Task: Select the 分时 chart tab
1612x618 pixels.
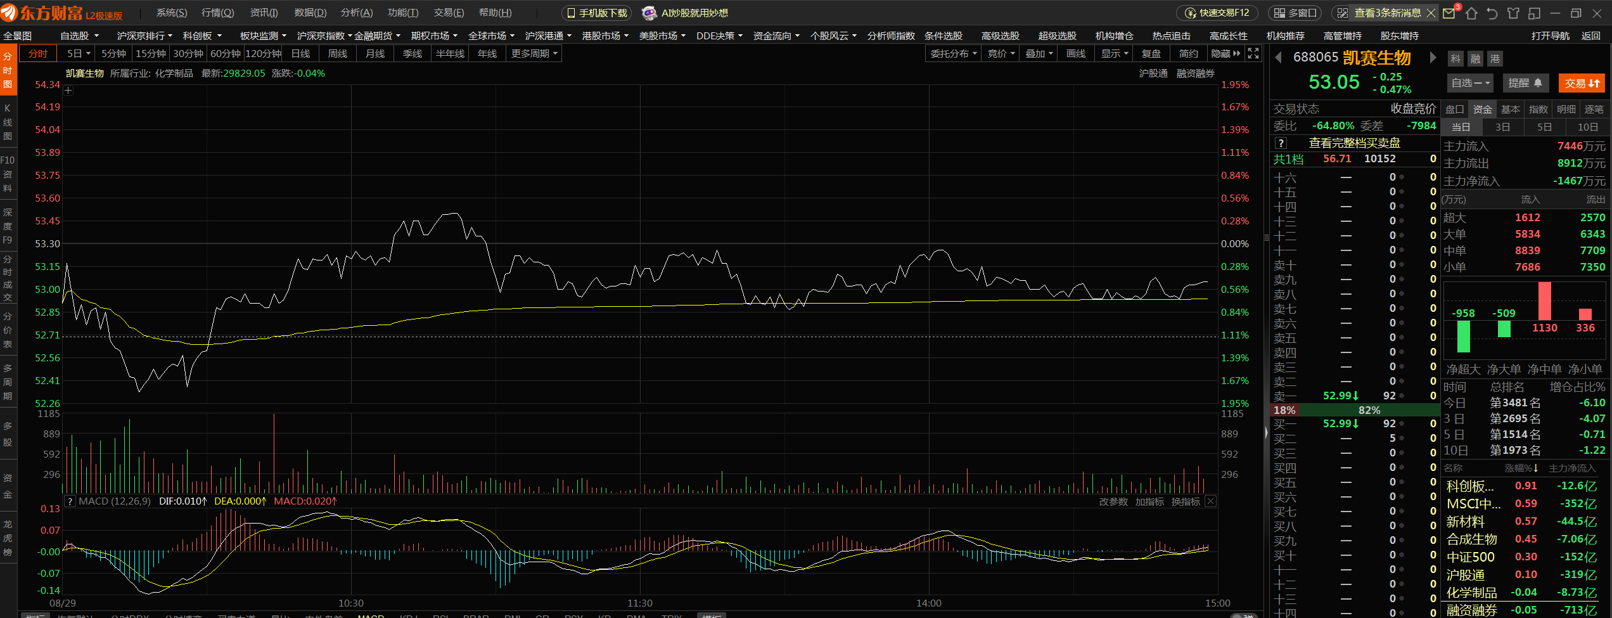Action: [38, 54]
